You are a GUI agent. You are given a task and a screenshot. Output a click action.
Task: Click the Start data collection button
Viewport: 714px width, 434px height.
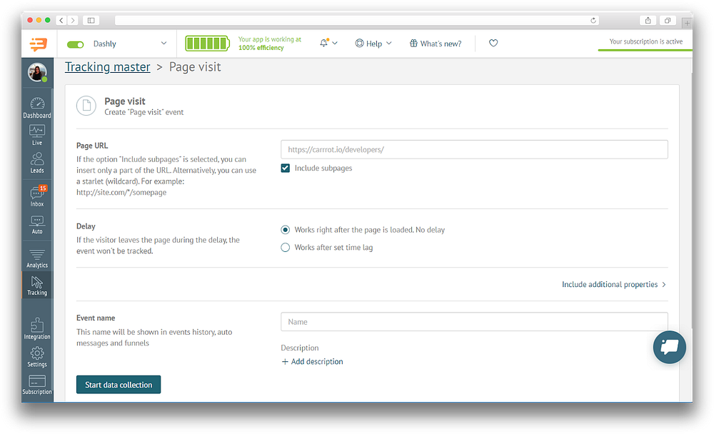tap(119, 384)
